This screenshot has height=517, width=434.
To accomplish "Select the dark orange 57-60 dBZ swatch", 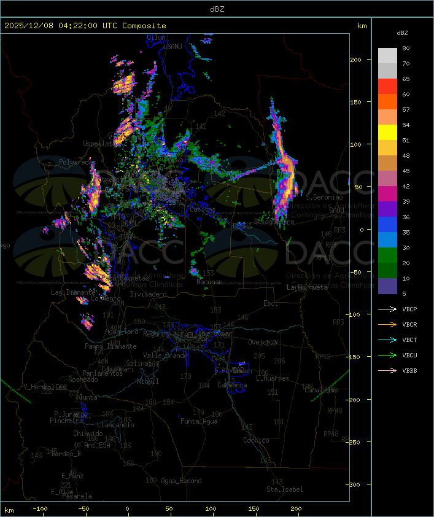I will coord(387,101).
